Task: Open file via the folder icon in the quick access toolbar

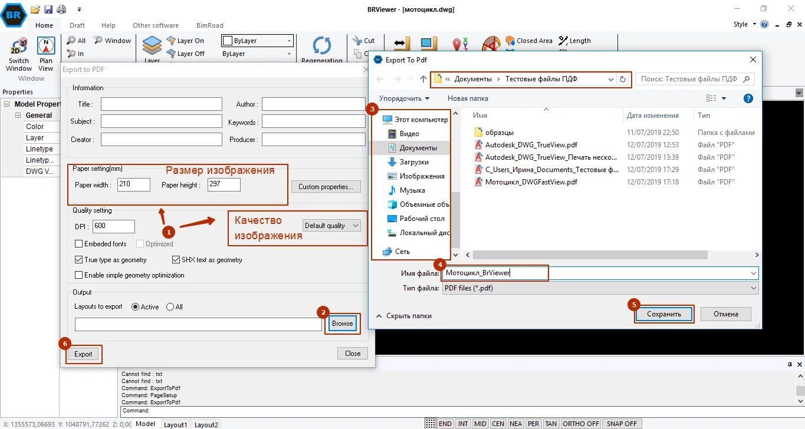Action: 35,9
